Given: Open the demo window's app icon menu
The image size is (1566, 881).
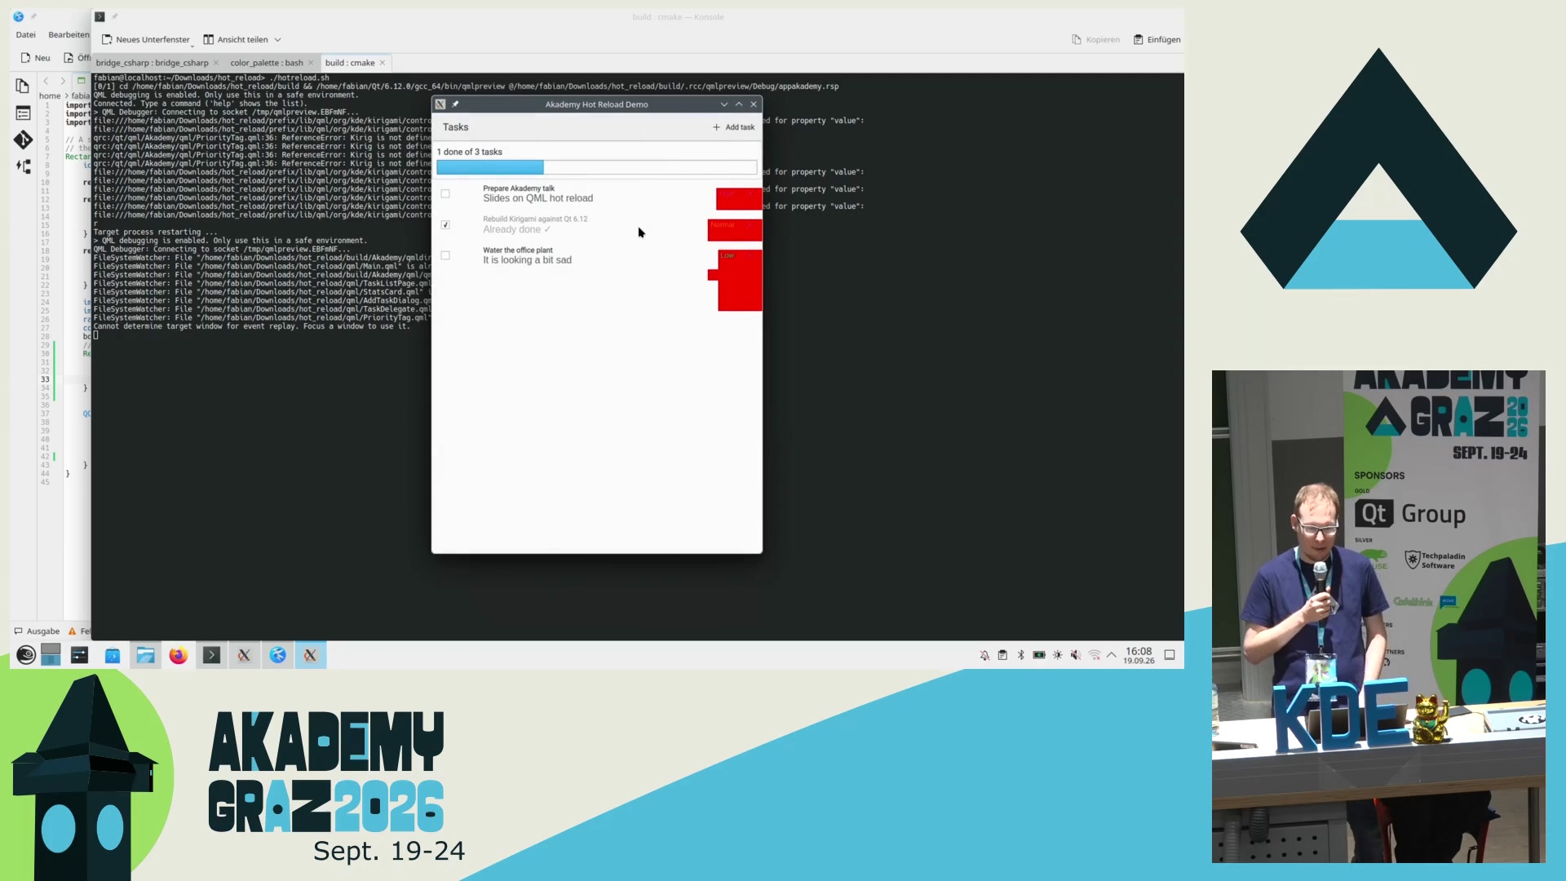Looking at the screenshot, I should point(440,104).
